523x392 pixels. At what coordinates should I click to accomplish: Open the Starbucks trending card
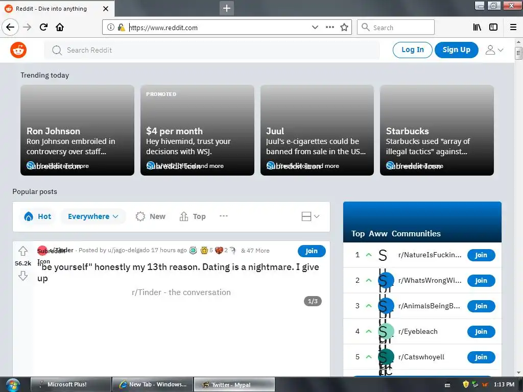pos(437,130)
